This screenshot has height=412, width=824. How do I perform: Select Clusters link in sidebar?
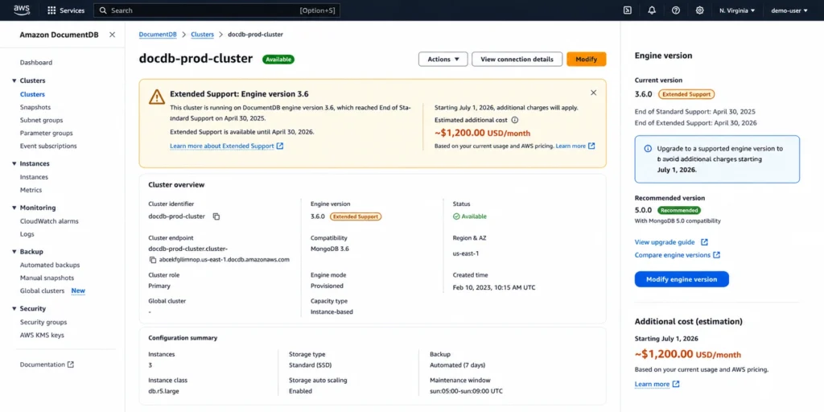click(32, 95)
